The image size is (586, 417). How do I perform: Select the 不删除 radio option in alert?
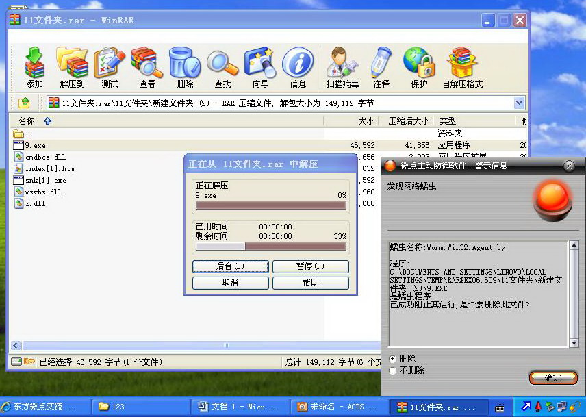click(x=392, y=370)
